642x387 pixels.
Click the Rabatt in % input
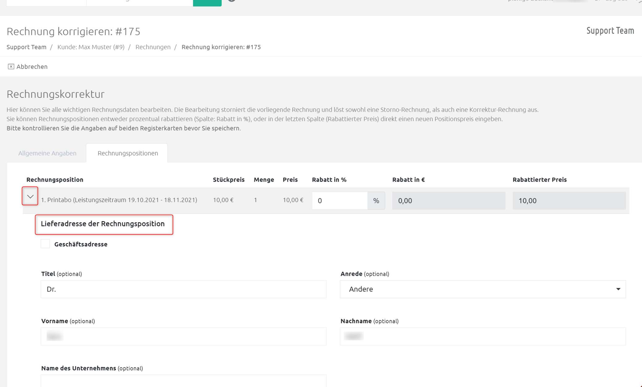pos(340,201)
